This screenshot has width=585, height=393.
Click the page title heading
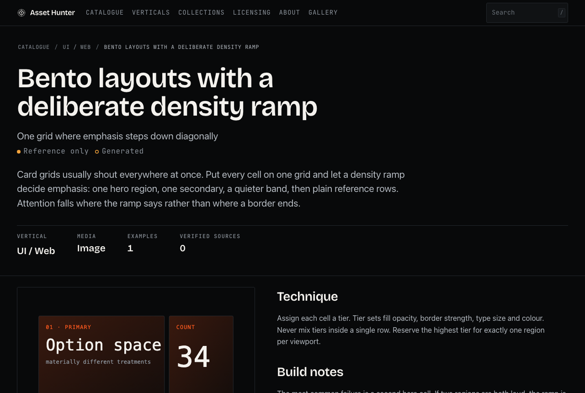[167, 92]
